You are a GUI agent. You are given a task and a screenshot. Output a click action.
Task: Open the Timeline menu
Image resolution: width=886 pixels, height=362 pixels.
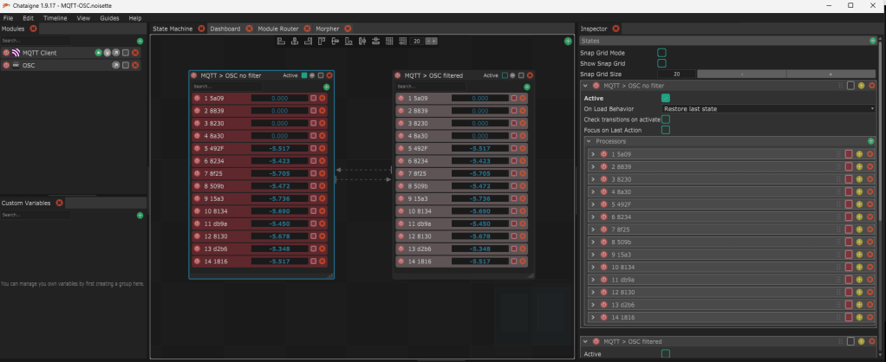[x=55, y=17]
